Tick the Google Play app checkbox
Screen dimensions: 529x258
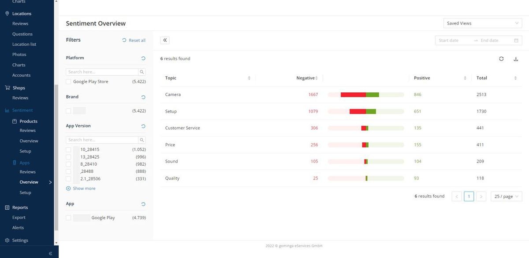pyautogui.click(x=68, y=218)
